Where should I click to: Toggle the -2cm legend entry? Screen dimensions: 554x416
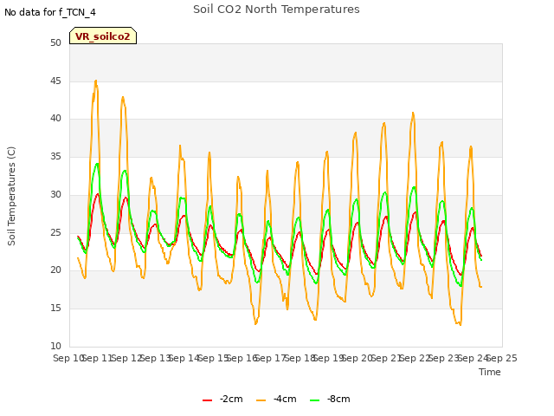[222, 399]
